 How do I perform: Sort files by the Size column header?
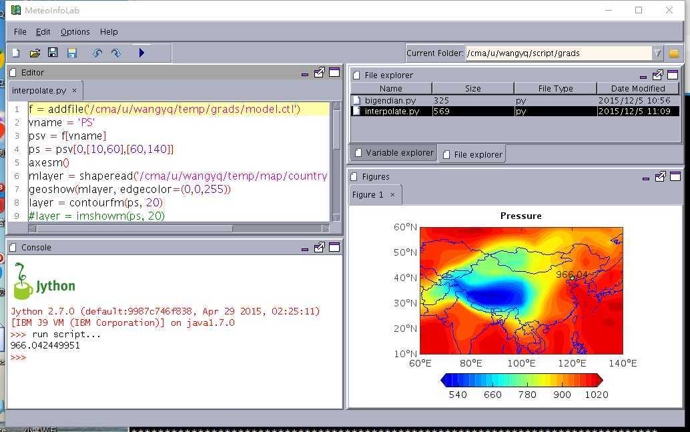click(x=473, y=89)
